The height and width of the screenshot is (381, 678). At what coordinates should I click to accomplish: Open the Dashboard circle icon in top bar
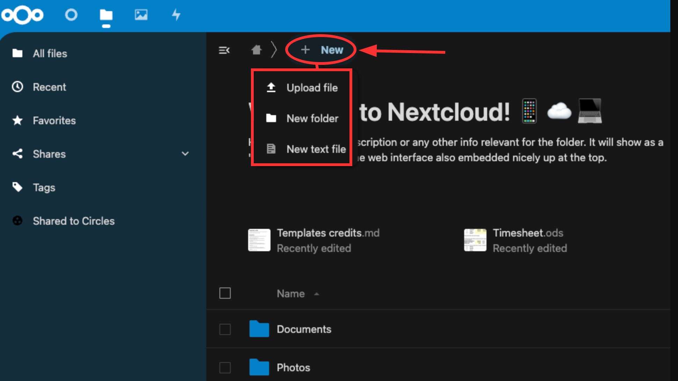click(x=71, y=15)
